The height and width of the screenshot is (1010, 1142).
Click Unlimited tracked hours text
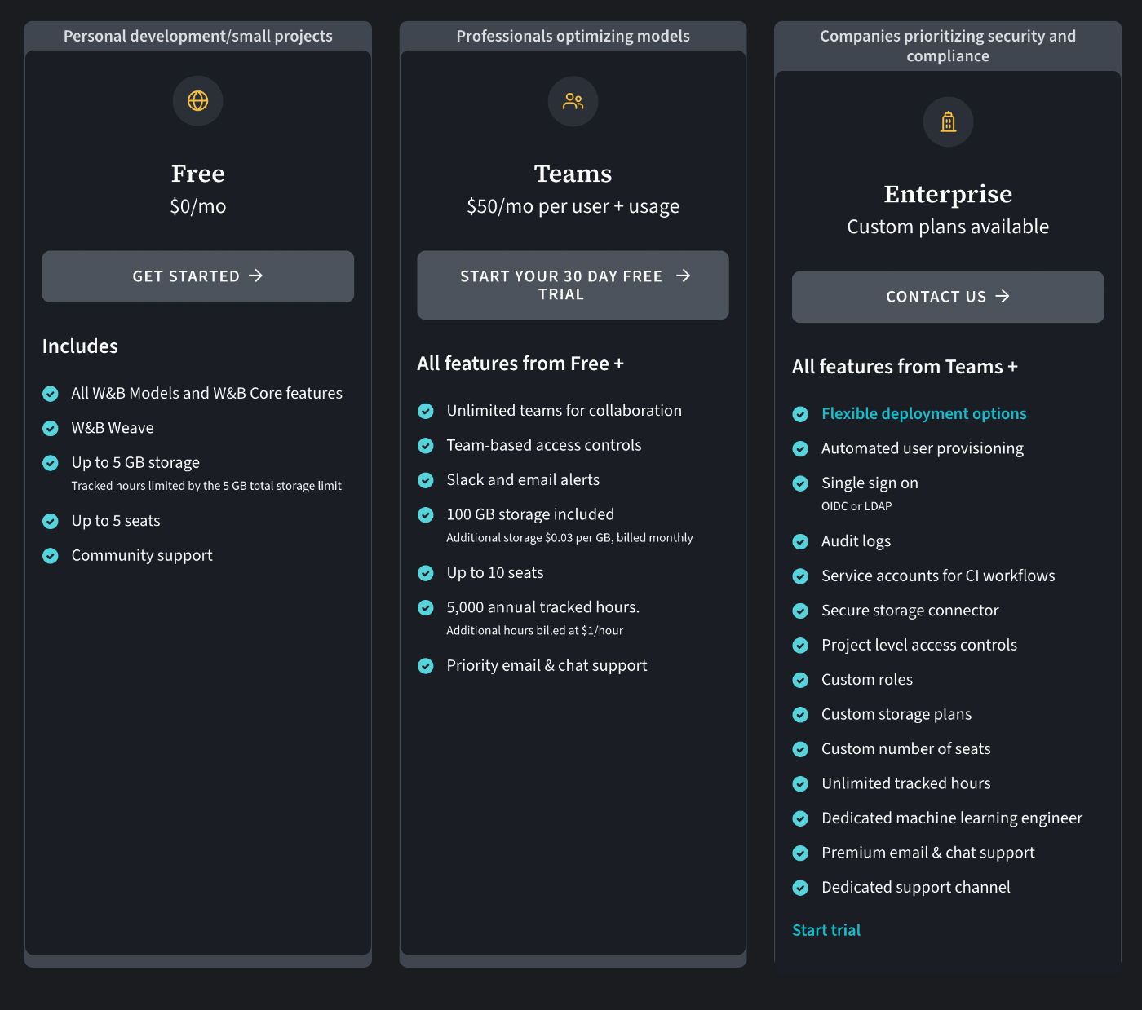[906, 783]
